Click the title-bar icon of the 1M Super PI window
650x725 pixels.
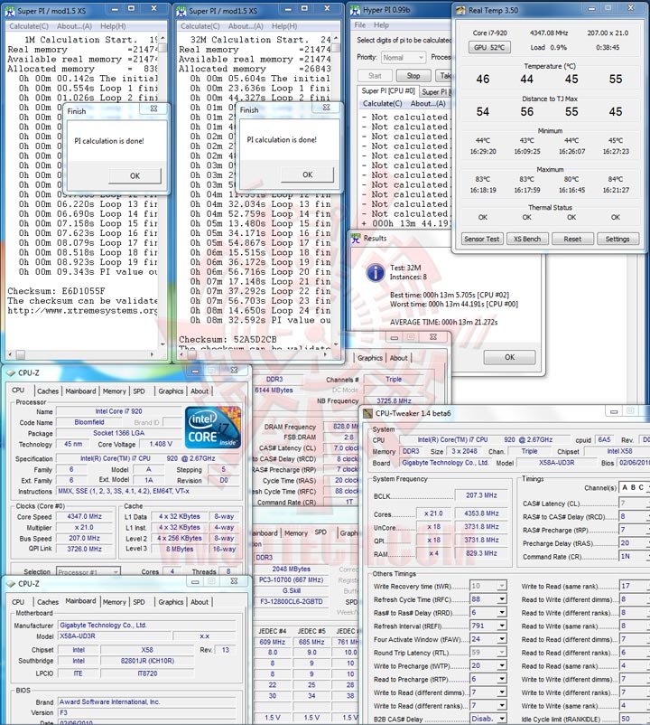pyautogui.click(x=10, y=11)
